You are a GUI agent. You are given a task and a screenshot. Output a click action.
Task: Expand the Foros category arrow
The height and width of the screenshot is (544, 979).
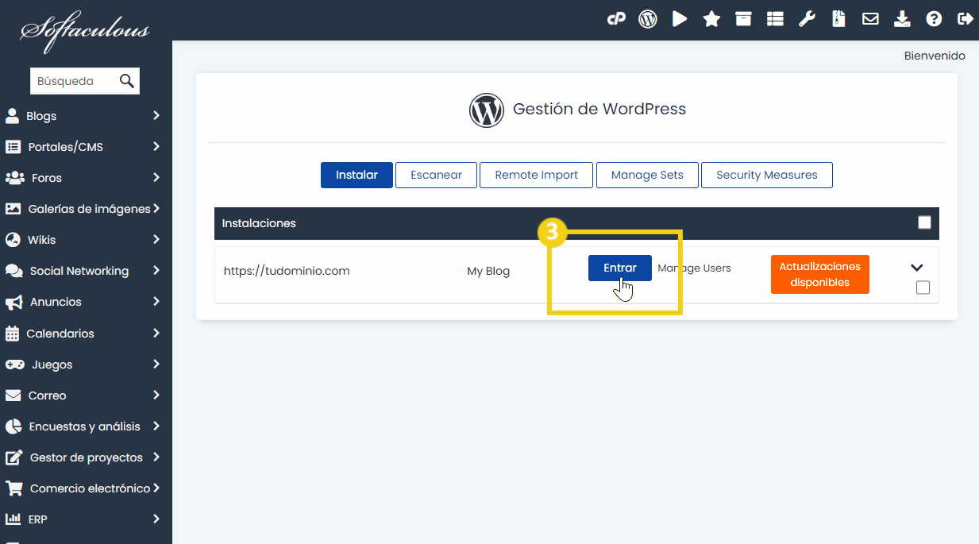[156, 177]
